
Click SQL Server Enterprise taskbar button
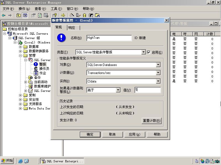point(62,161)
